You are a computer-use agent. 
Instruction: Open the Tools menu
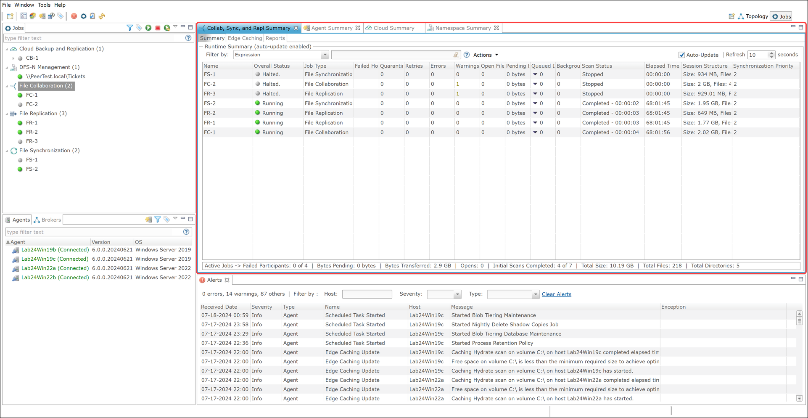[44, 5]
